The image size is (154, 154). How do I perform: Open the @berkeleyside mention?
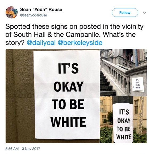[80, 43]
